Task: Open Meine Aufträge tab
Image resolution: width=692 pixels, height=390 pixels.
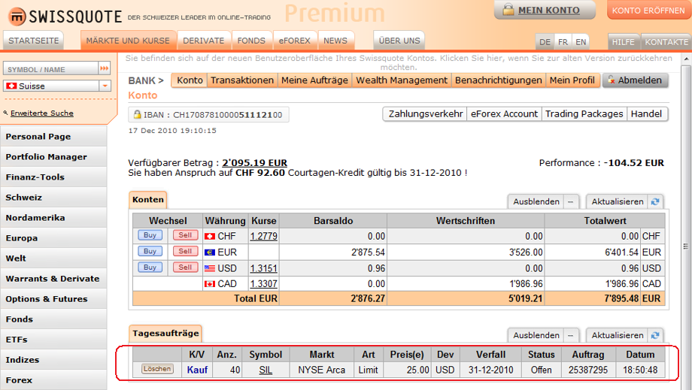Action: [314, 80]
